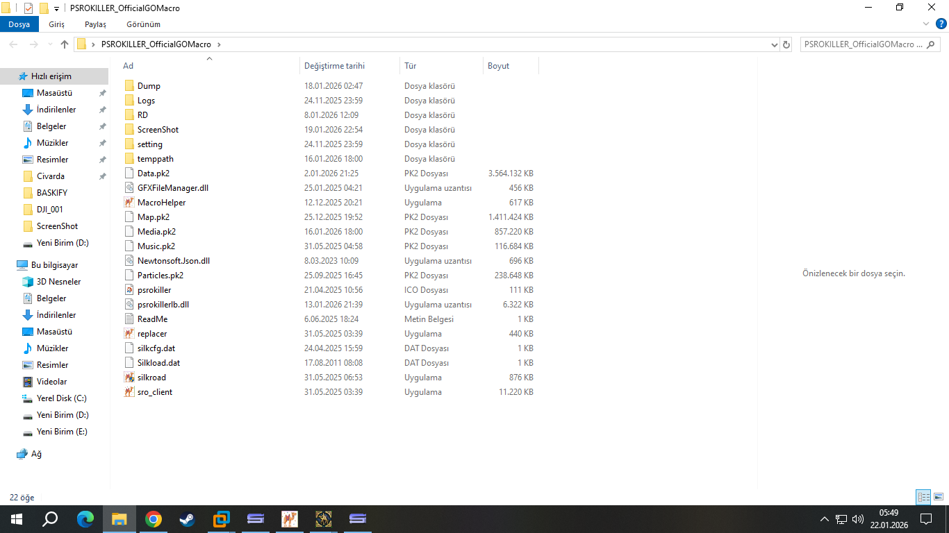This screenshot has height=533, width=949.
Task: Select the Particles.pk2 file name
Action: pos(160,276)
